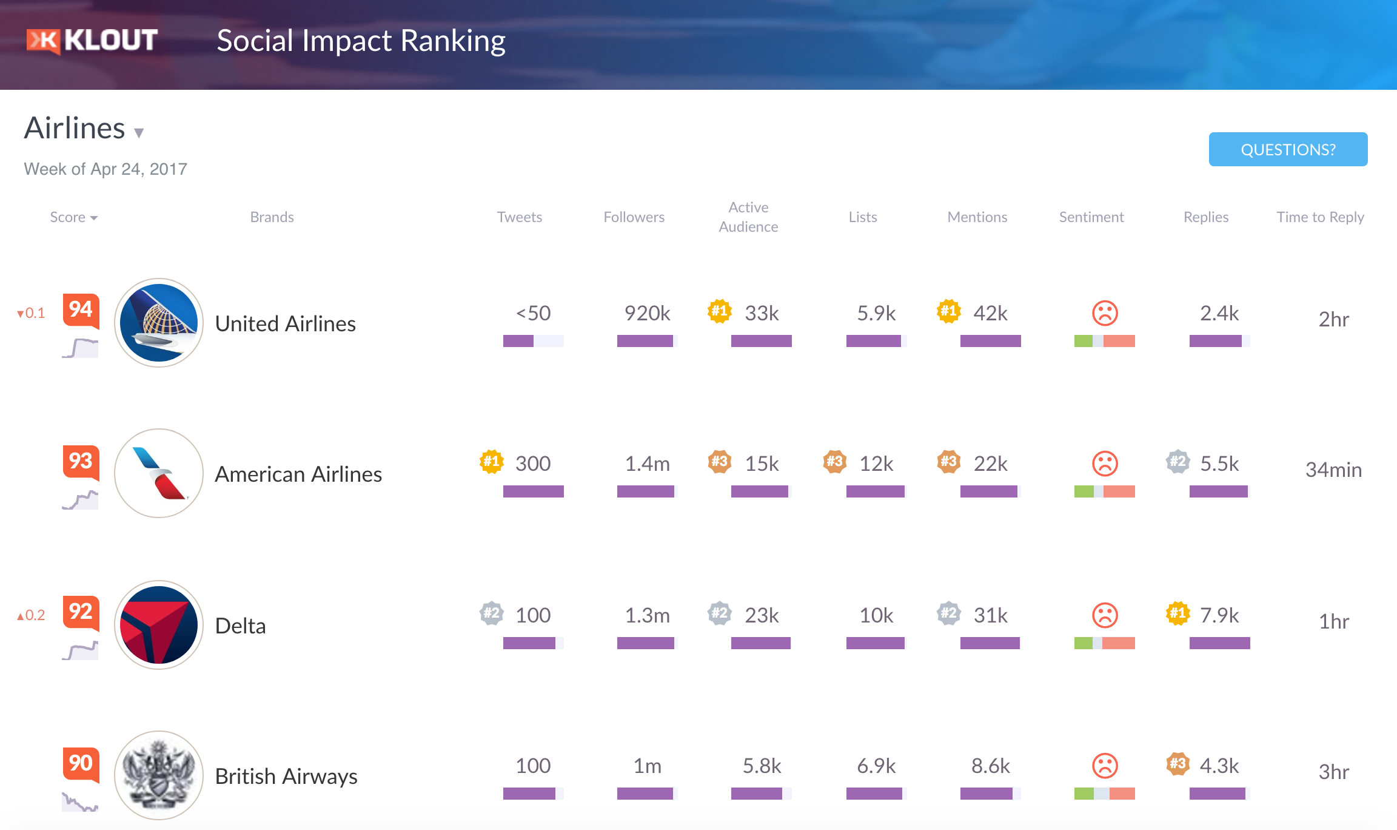Click American Airlines reply time 34min
Image resolution: width=1397 pixels, height=830 pixels.
point(1334,470)
